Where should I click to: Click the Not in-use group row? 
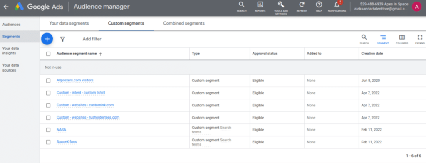(x=233, y=67)
